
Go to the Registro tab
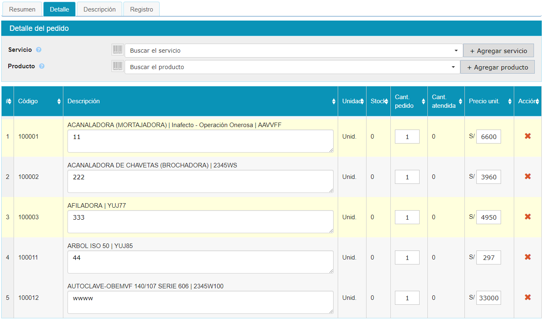click(x=142, y=9)
